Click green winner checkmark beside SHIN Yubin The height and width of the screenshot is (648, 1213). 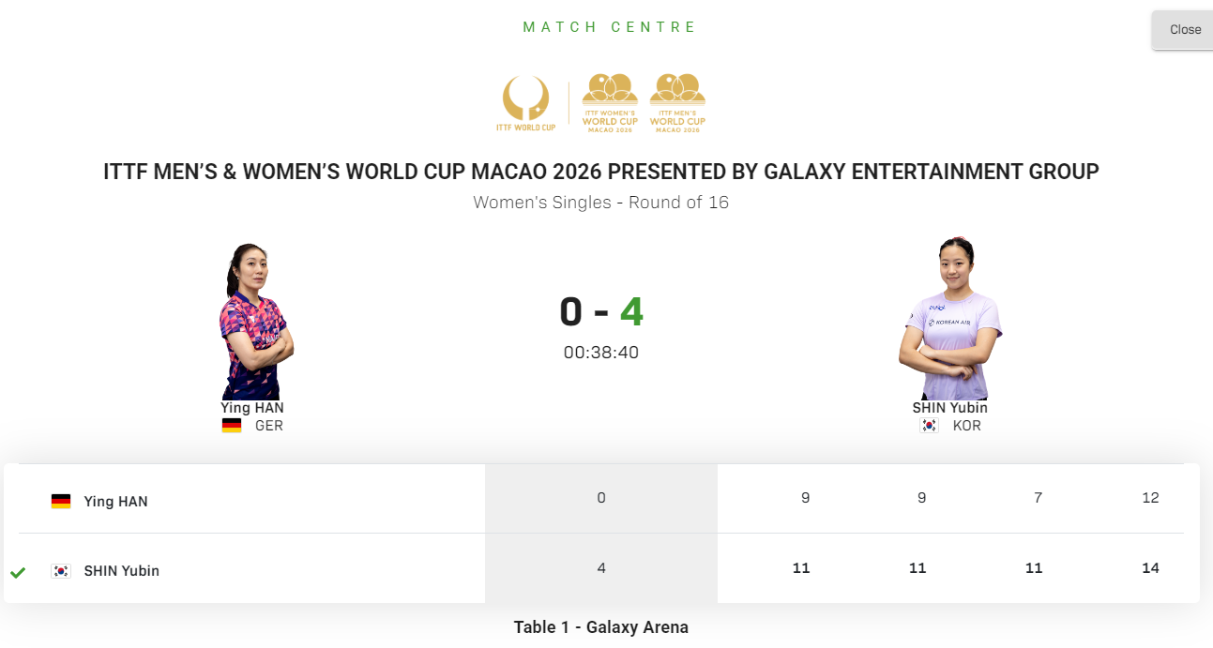pos(18,572)
